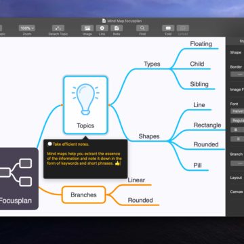
Task: Open the Border line style dropdown
Action: (237, 74)
